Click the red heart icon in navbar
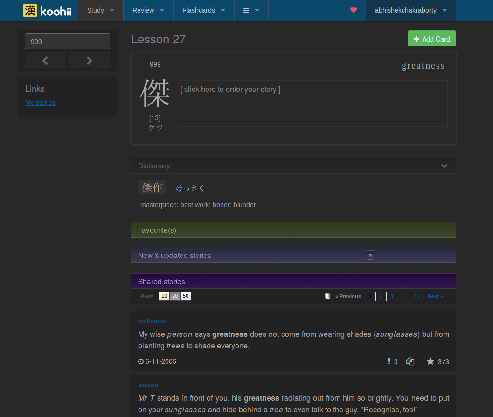Viewport: 493px width, 417px height. point(354,10)
